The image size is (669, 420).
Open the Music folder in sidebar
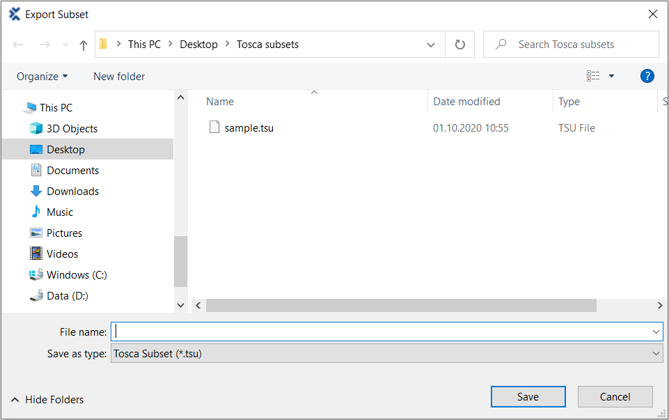[59, 212]
